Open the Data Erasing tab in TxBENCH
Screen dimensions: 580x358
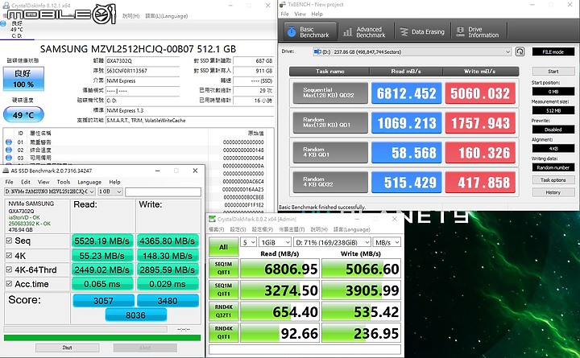tap(422, 31)
